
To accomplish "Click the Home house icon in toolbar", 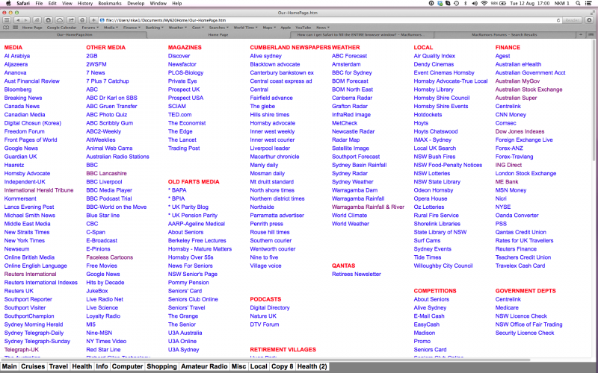I will click(x=82, y=20).
